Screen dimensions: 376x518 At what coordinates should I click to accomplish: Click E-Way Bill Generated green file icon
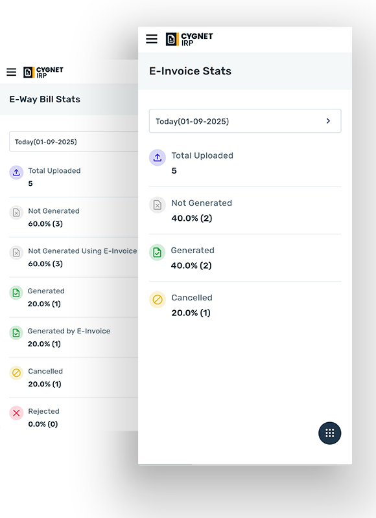[16, 293]
